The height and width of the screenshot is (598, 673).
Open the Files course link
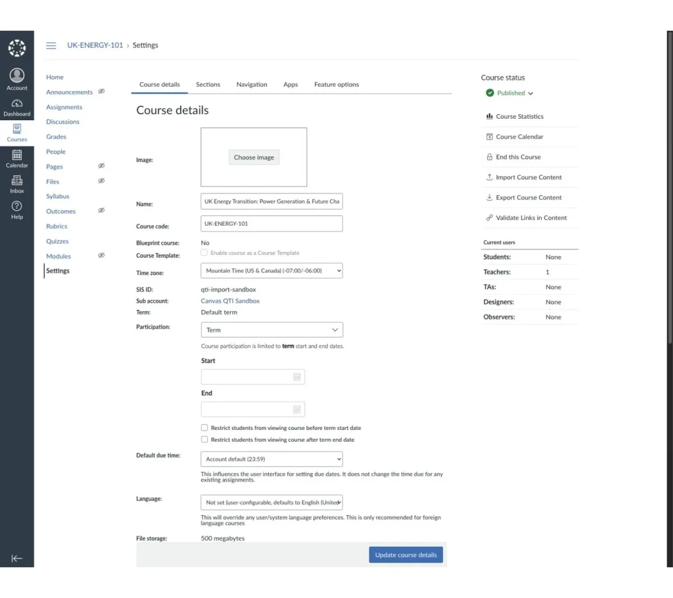coord(53,182)
